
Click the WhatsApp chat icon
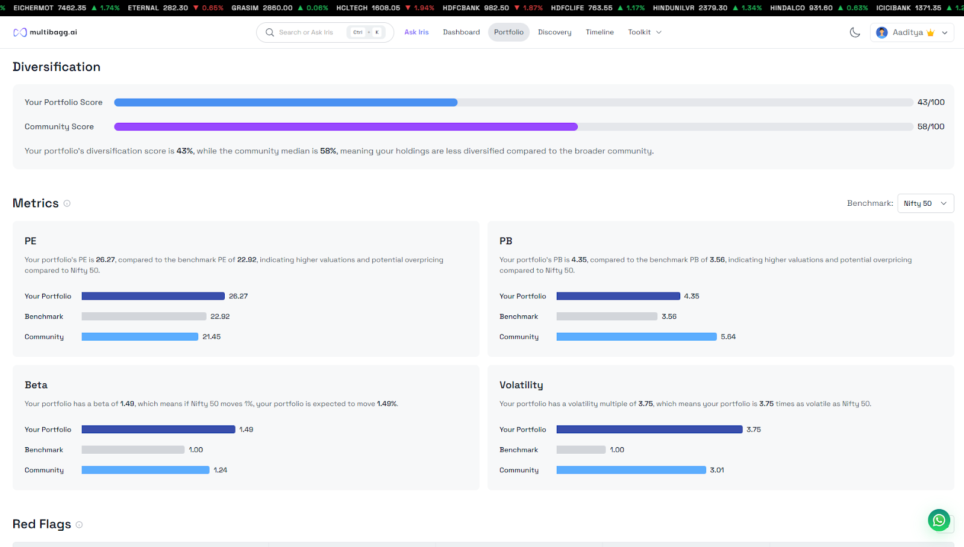[939, 520]
